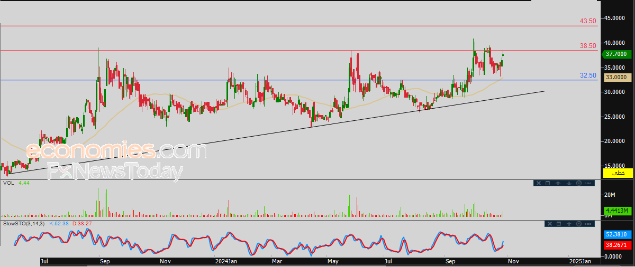Open SlowSTO settings gear
635x267 pixels.
(x=579, y=224)
